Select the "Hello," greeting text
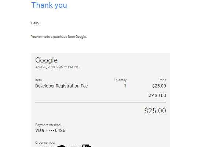This screenshot has height=147, width=205. (35, 23)
